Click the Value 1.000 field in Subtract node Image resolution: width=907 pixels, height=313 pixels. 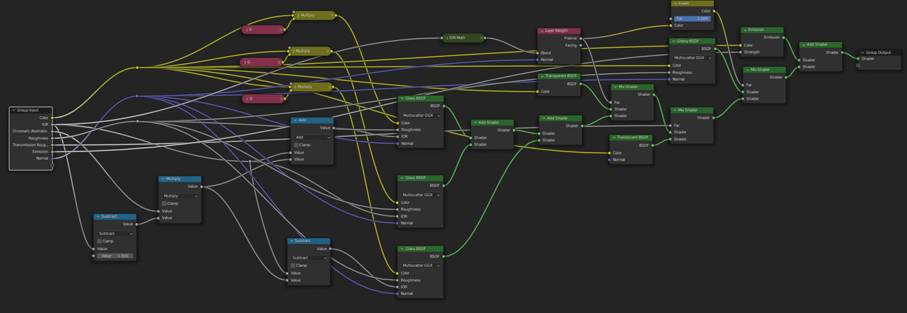click(x=115, y=256)
